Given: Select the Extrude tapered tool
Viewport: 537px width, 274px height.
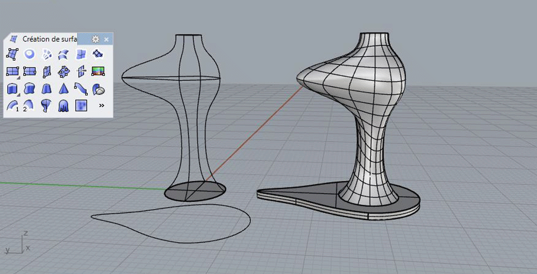Looking at the screenshot, I should pos(46,89).
